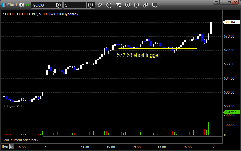
Task: Close the chart window
Action: pos(236,2)
